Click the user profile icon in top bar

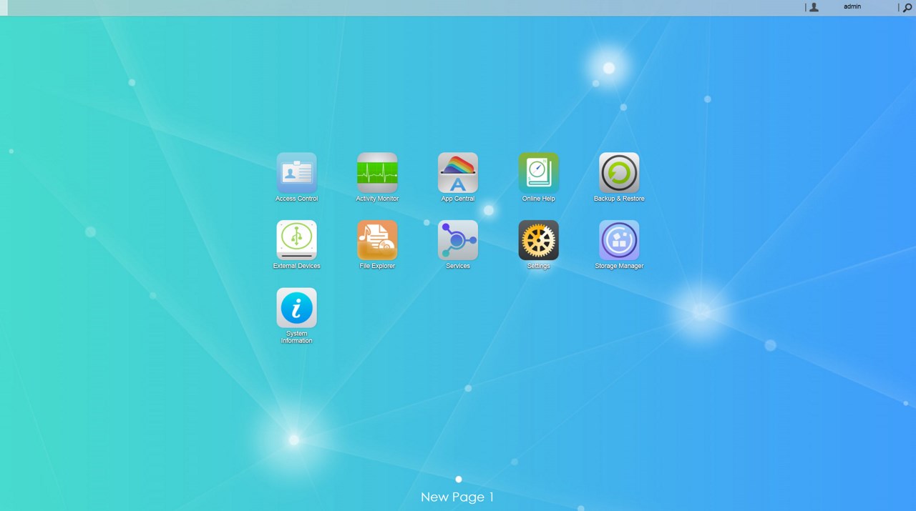pos(814,7)
